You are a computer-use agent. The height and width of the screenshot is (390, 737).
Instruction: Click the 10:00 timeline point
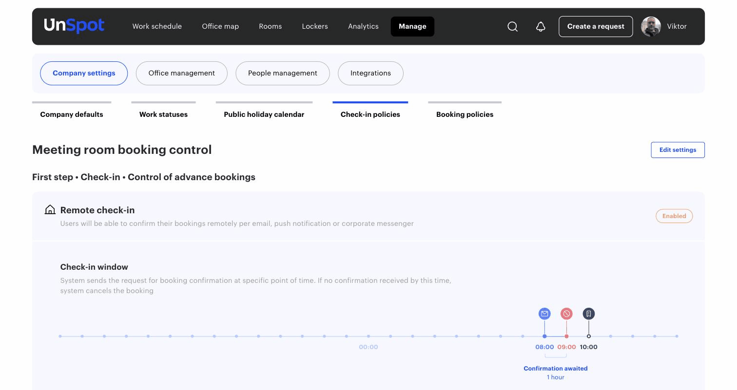[589, 336]
